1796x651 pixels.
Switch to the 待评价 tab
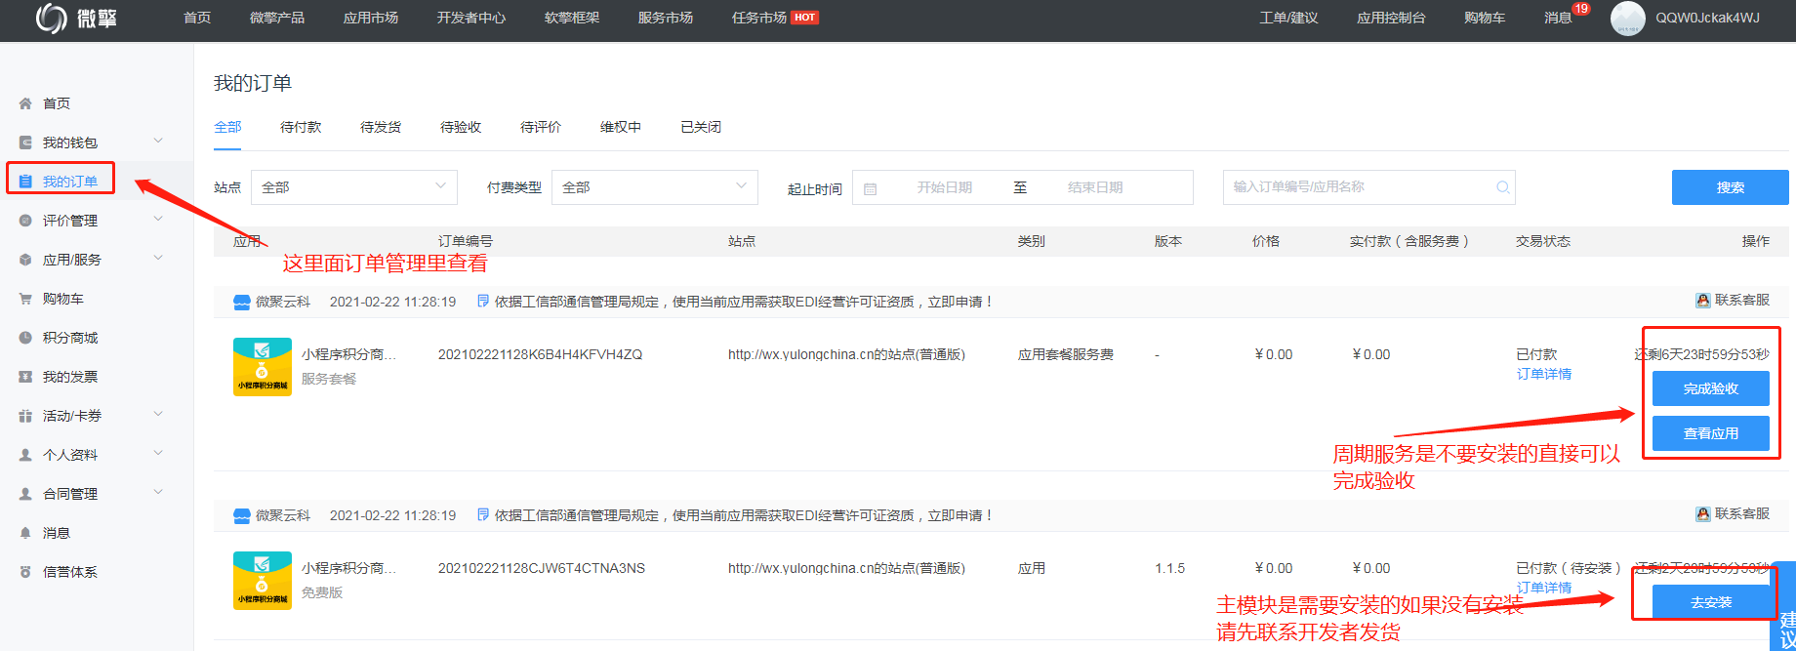[x=541, y=127]
